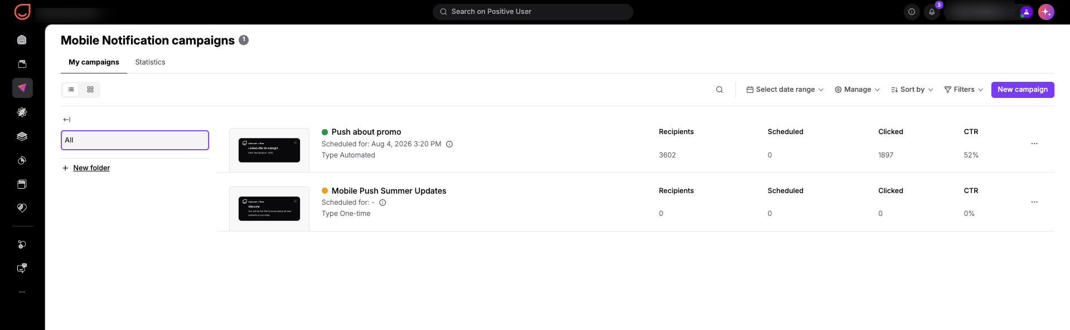The height and width of the screenshot is (330, 1070).
Task: Switch to list view layout
Action: pos(71,90)
